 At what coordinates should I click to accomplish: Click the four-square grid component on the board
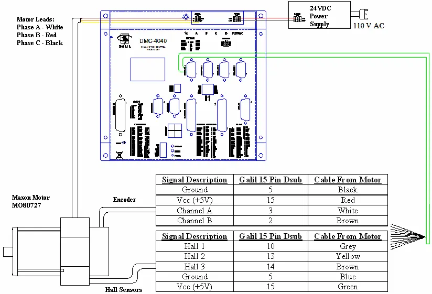coord(175,130)
